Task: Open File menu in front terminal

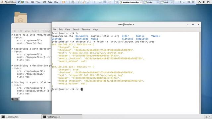Action: (54, 29)
